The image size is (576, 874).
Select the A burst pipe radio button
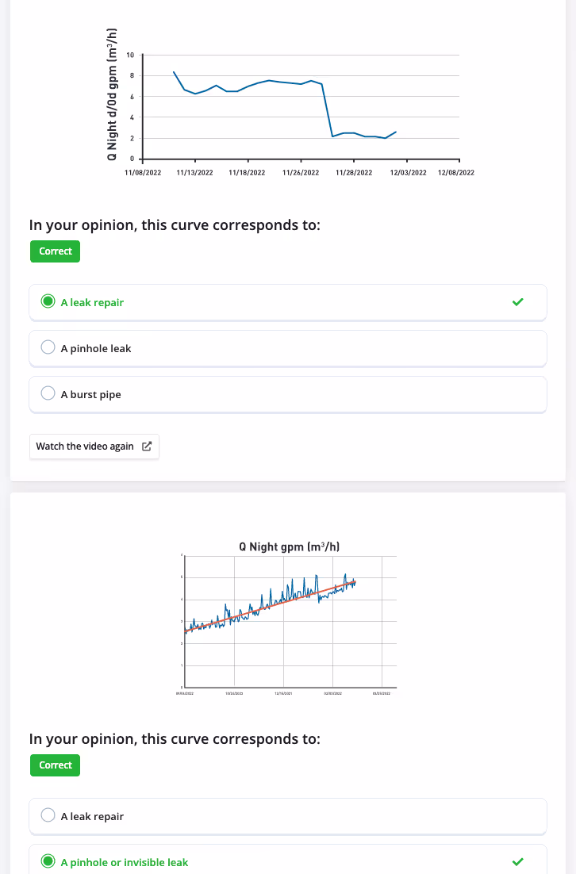pyautogui.click(x=48, y=393)
